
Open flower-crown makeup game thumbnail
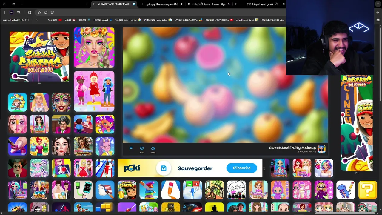pyautogui.click(x=94, y=47)
